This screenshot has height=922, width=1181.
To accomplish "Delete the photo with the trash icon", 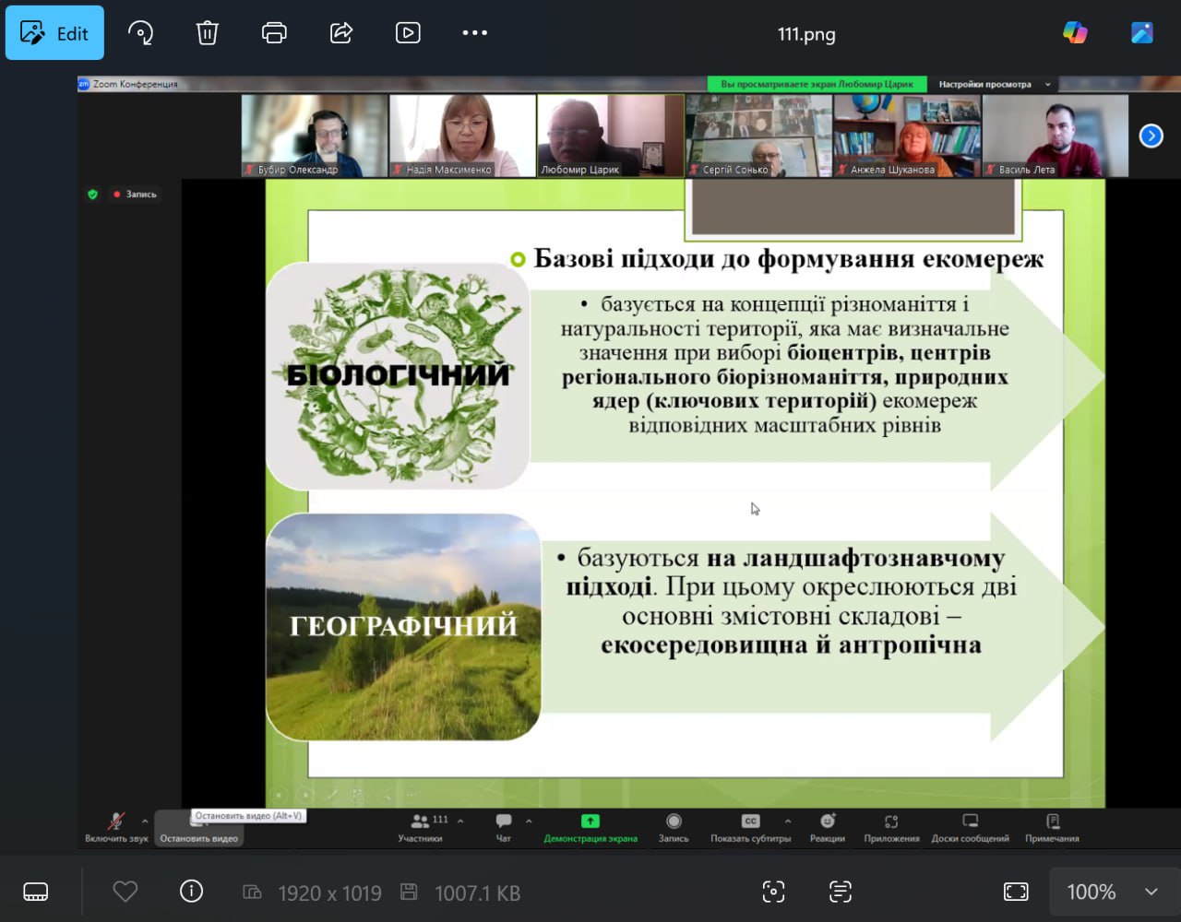I will click(x=207, y=33).
